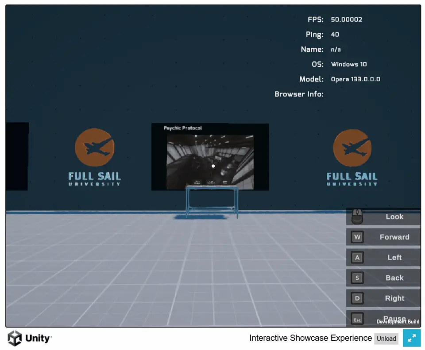The width and height of the screenshot is (425, 350).
Task: Click the Psychic Protocol title text
Action: pyautogui.click(x=183, y=128)
